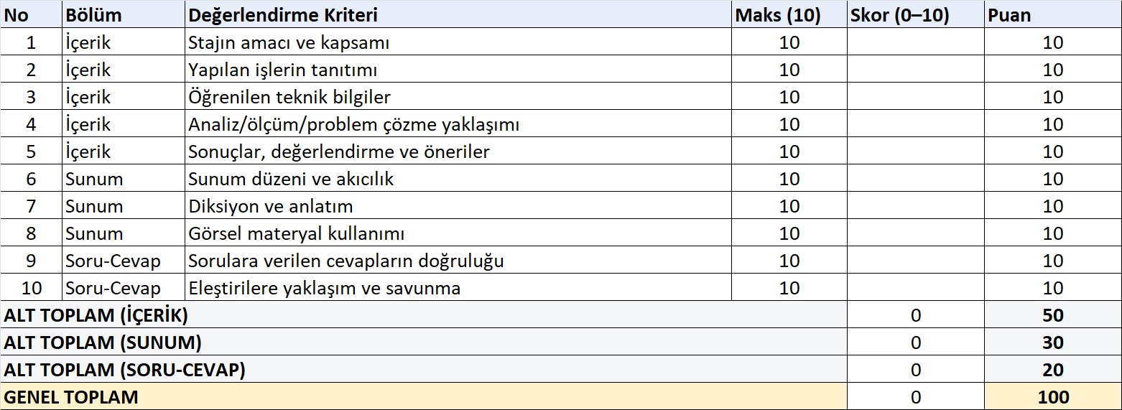Click the ALT TOPLAM (SUNUM) Puan value 30
1122x410 pixels.
1053,343
